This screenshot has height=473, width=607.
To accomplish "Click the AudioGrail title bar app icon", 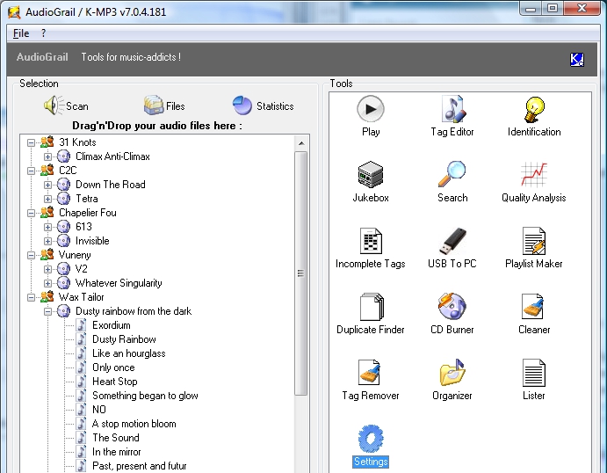I will pyautogui.click(x=14, y=12).
